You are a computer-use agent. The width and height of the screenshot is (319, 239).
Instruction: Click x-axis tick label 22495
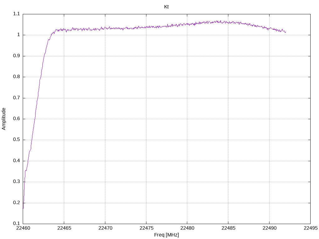pos(311,228)
